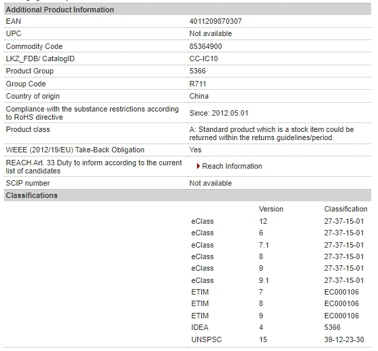Click the Classification column heading

345,209
